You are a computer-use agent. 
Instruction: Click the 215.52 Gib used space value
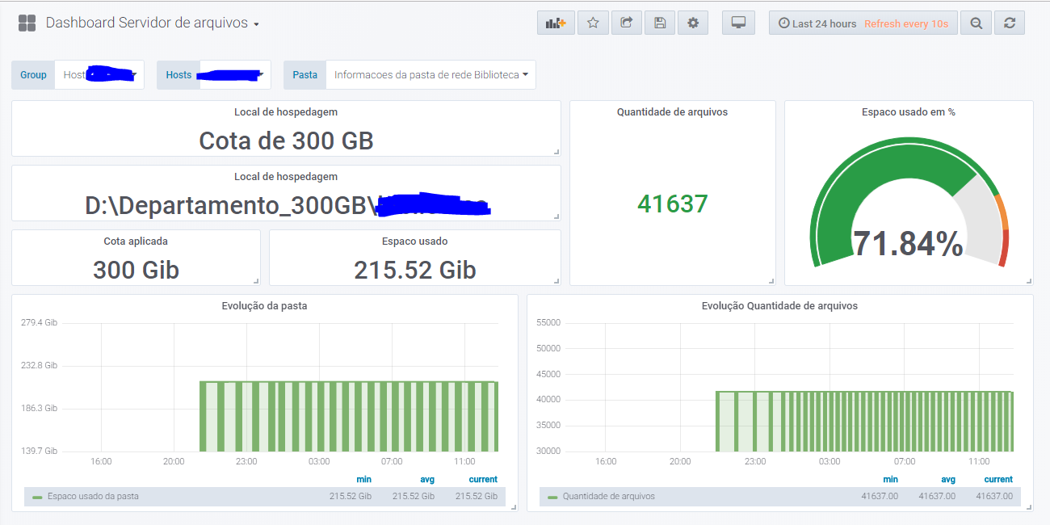click(x=414, y=270)
